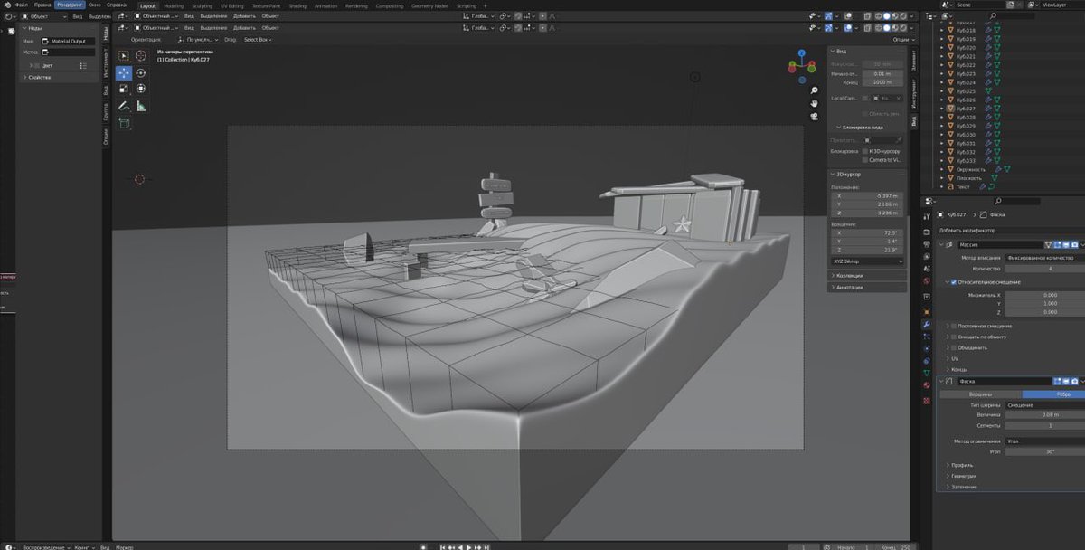Expand the Shading (Затенение) section

click(x=962, y=487)
